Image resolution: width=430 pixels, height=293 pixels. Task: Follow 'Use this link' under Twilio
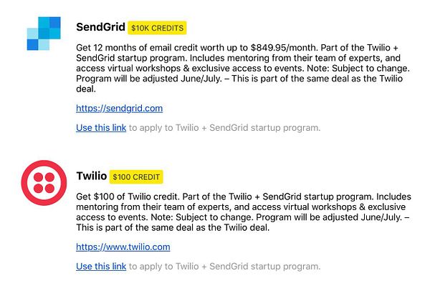[101, 267]
